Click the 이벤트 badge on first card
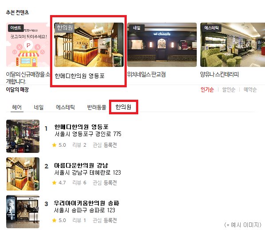The height and width of the screenshot is (230, 265). tap(16, 28)
